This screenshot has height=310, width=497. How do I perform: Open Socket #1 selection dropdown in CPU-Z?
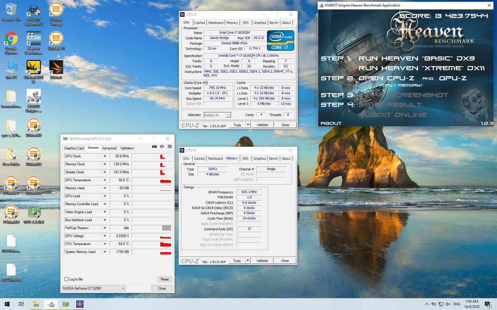point(217,115)
